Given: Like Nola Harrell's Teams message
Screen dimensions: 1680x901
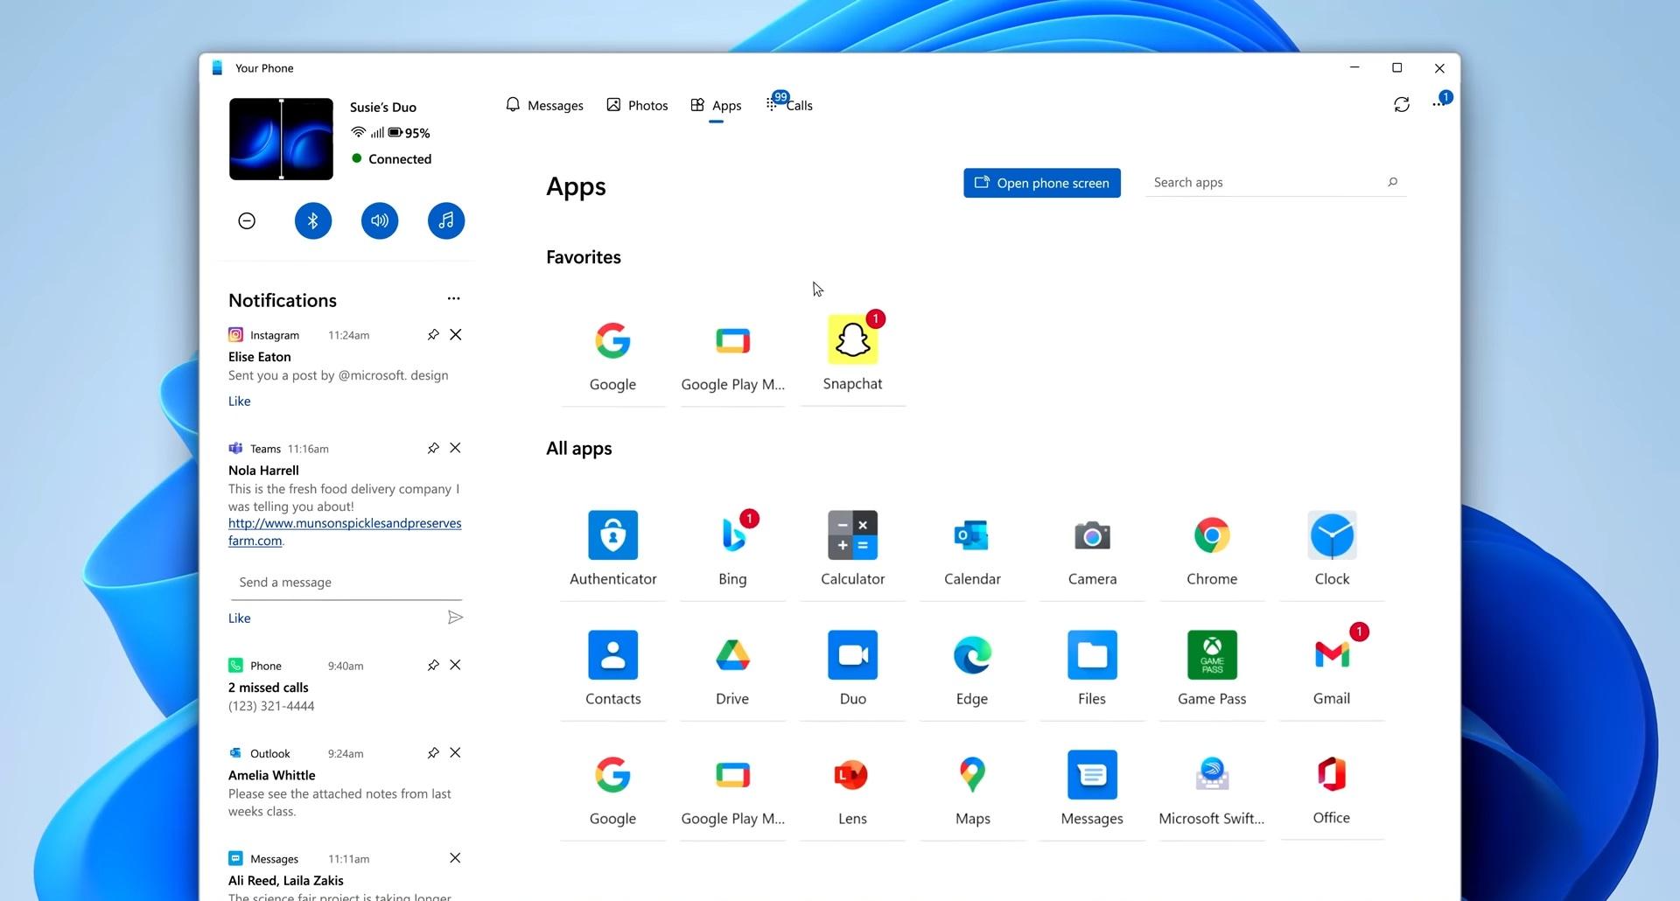Looking at the screenshot, I should (239, 618).
